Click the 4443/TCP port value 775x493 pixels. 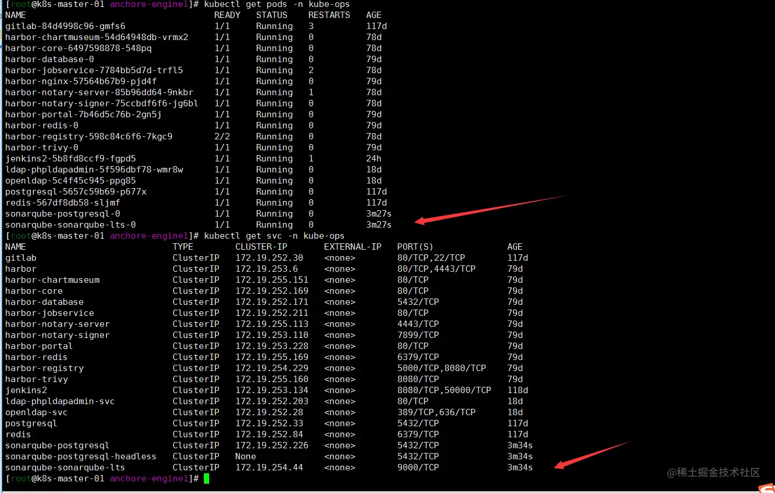(418, 324)
